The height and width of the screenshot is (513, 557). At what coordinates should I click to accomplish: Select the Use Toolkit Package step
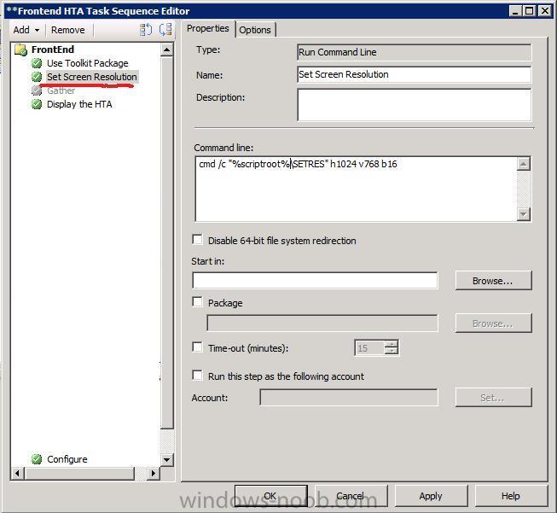click(x=87, y=63)
